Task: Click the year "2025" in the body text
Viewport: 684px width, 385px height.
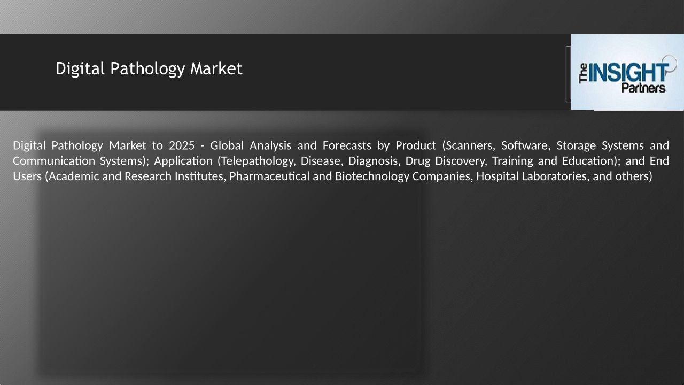Action: (x=182, y=145)
